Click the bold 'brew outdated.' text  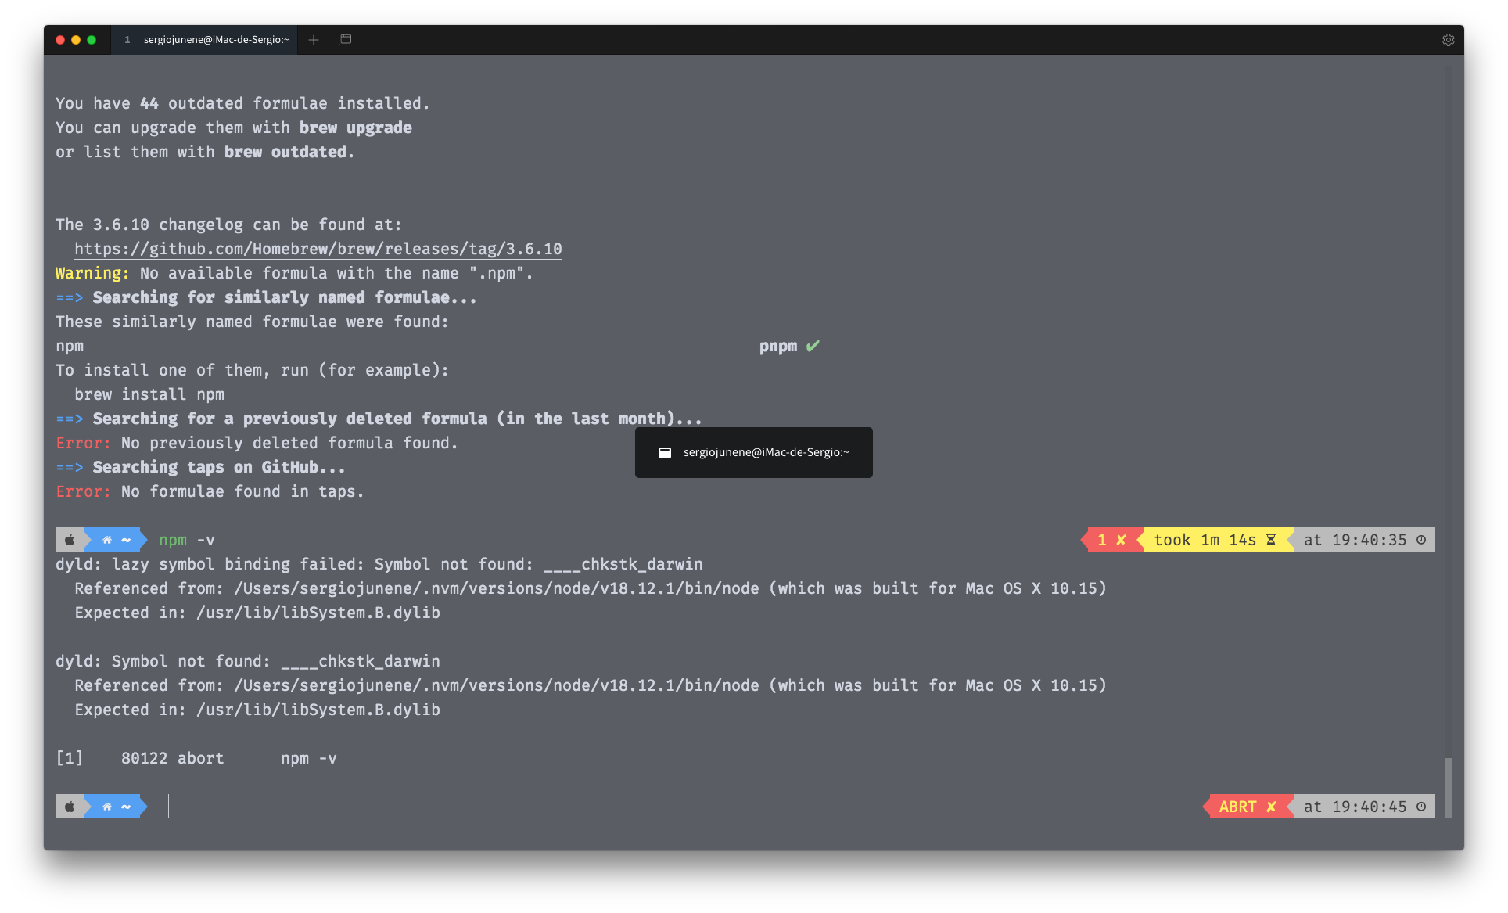coord(289,152)
